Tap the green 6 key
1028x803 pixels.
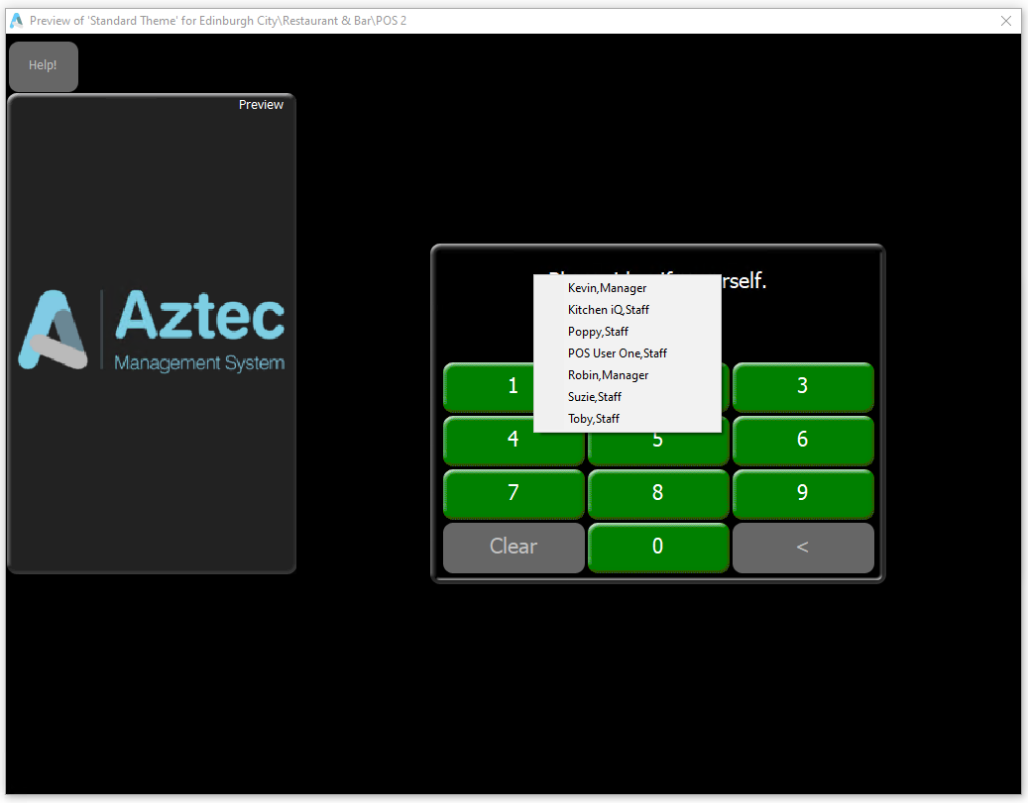(803, 440)
